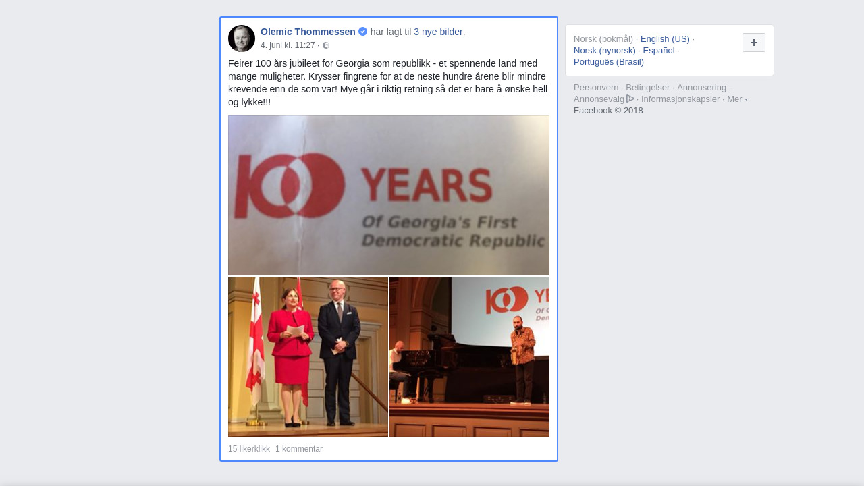Image resolution: width=864 pixels, height=486 pixels.
Task: Open photo of woman in red suit
Action: [x=308, y=356]
